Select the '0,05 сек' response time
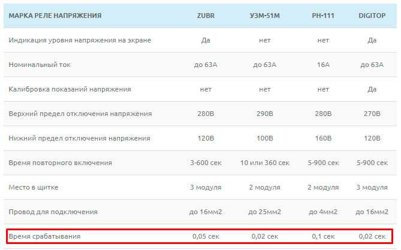 (206, 236)
